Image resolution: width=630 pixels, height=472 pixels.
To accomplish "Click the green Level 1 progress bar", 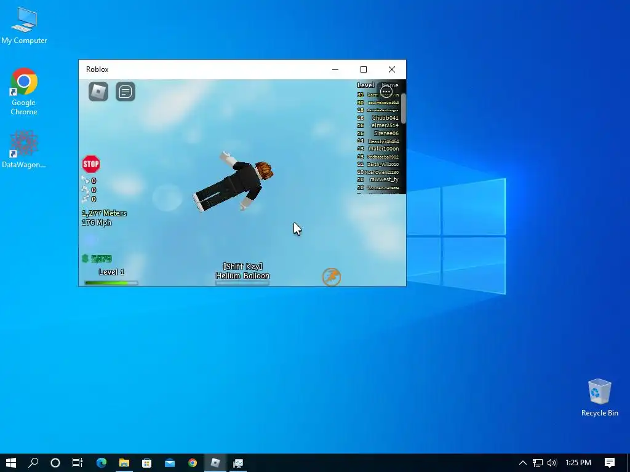I will 111,283.
